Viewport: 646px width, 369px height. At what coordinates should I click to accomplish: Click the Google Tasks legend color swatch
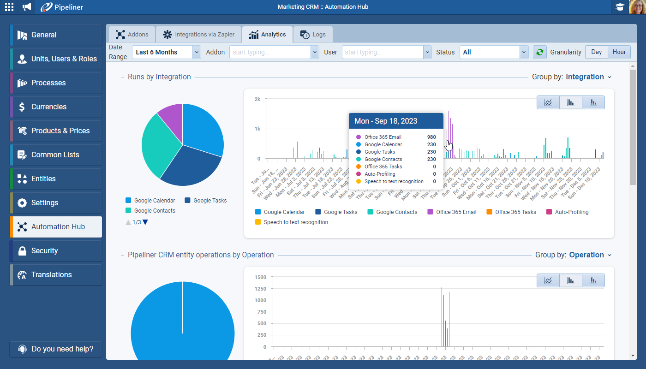click(x=318, y=212)
